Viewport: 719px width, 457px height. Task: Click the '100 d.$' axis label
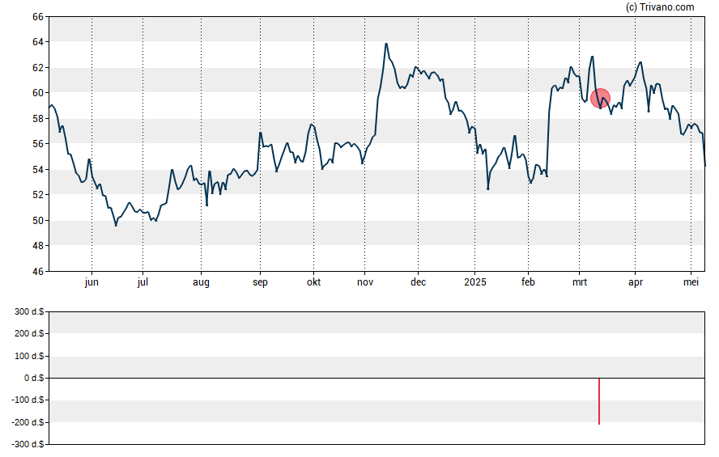click(29, 356)
